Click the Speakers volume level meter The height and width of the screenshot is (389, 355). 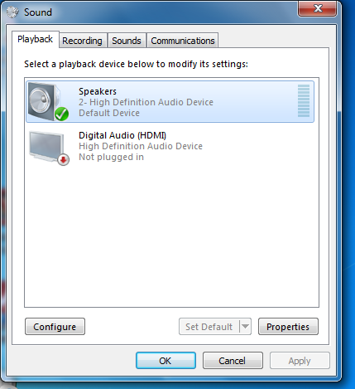pyautogui.click(x=304, y=101)
